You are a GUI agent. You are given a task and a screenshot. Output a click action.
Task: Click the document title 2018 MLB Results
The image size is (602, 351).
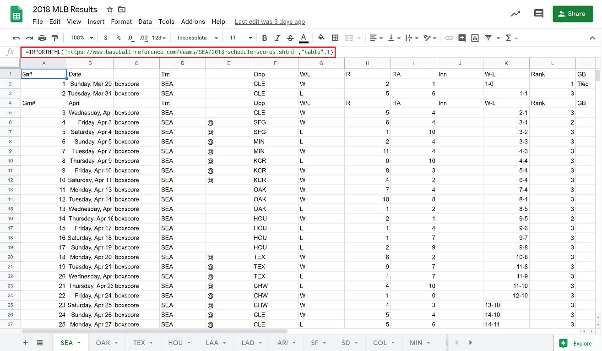[65, 10]
